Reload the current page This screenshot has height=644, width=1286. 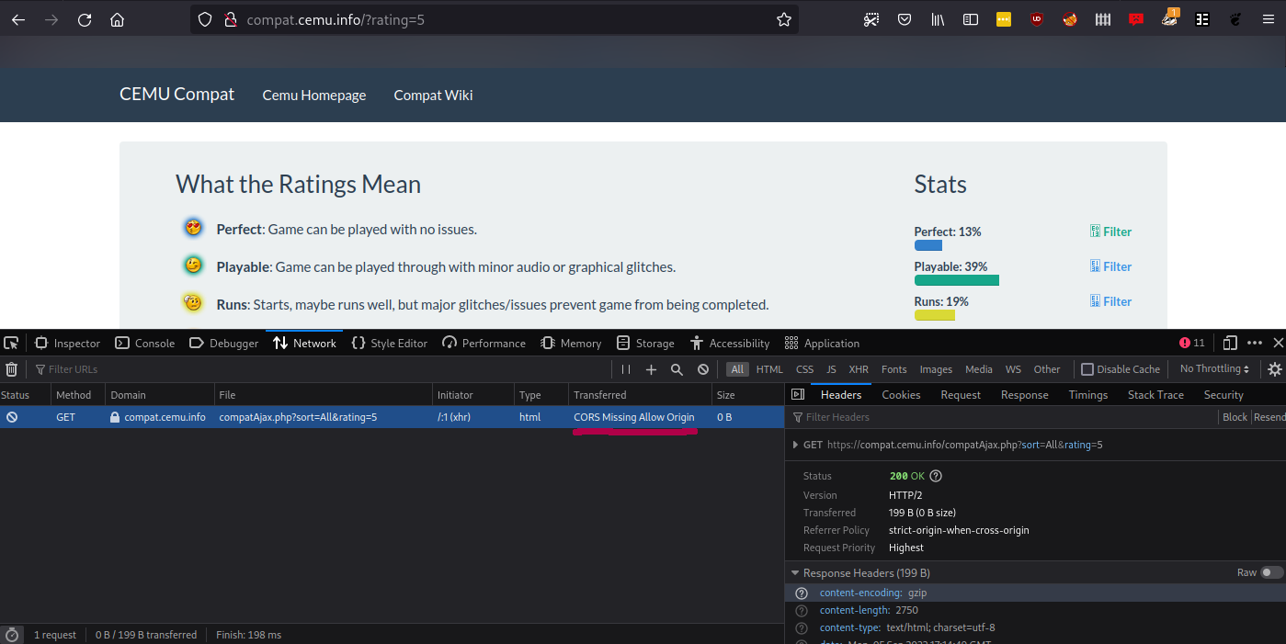pos(85,19)
